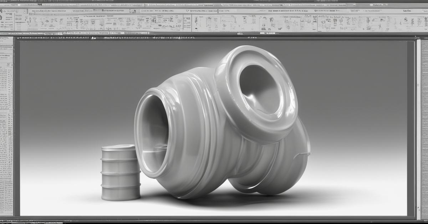Click the icon at the viewport strip's left end
The image size is (428, 224).
click(19, 37)
